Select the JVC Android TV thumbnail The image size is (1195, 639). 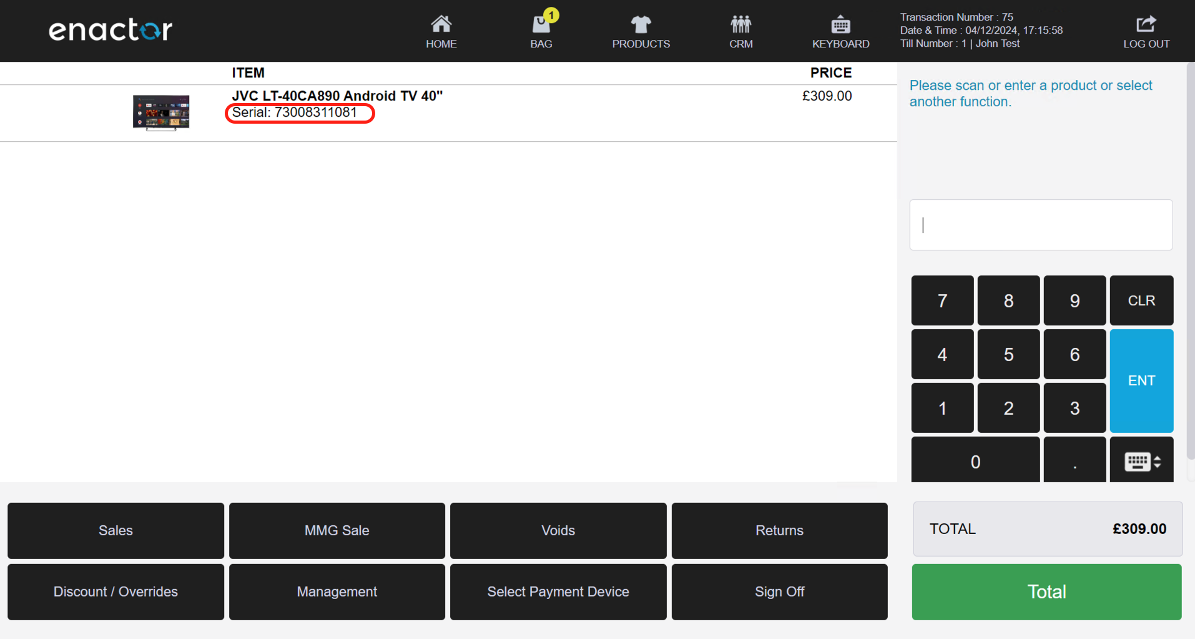click(x=161, y=112)
